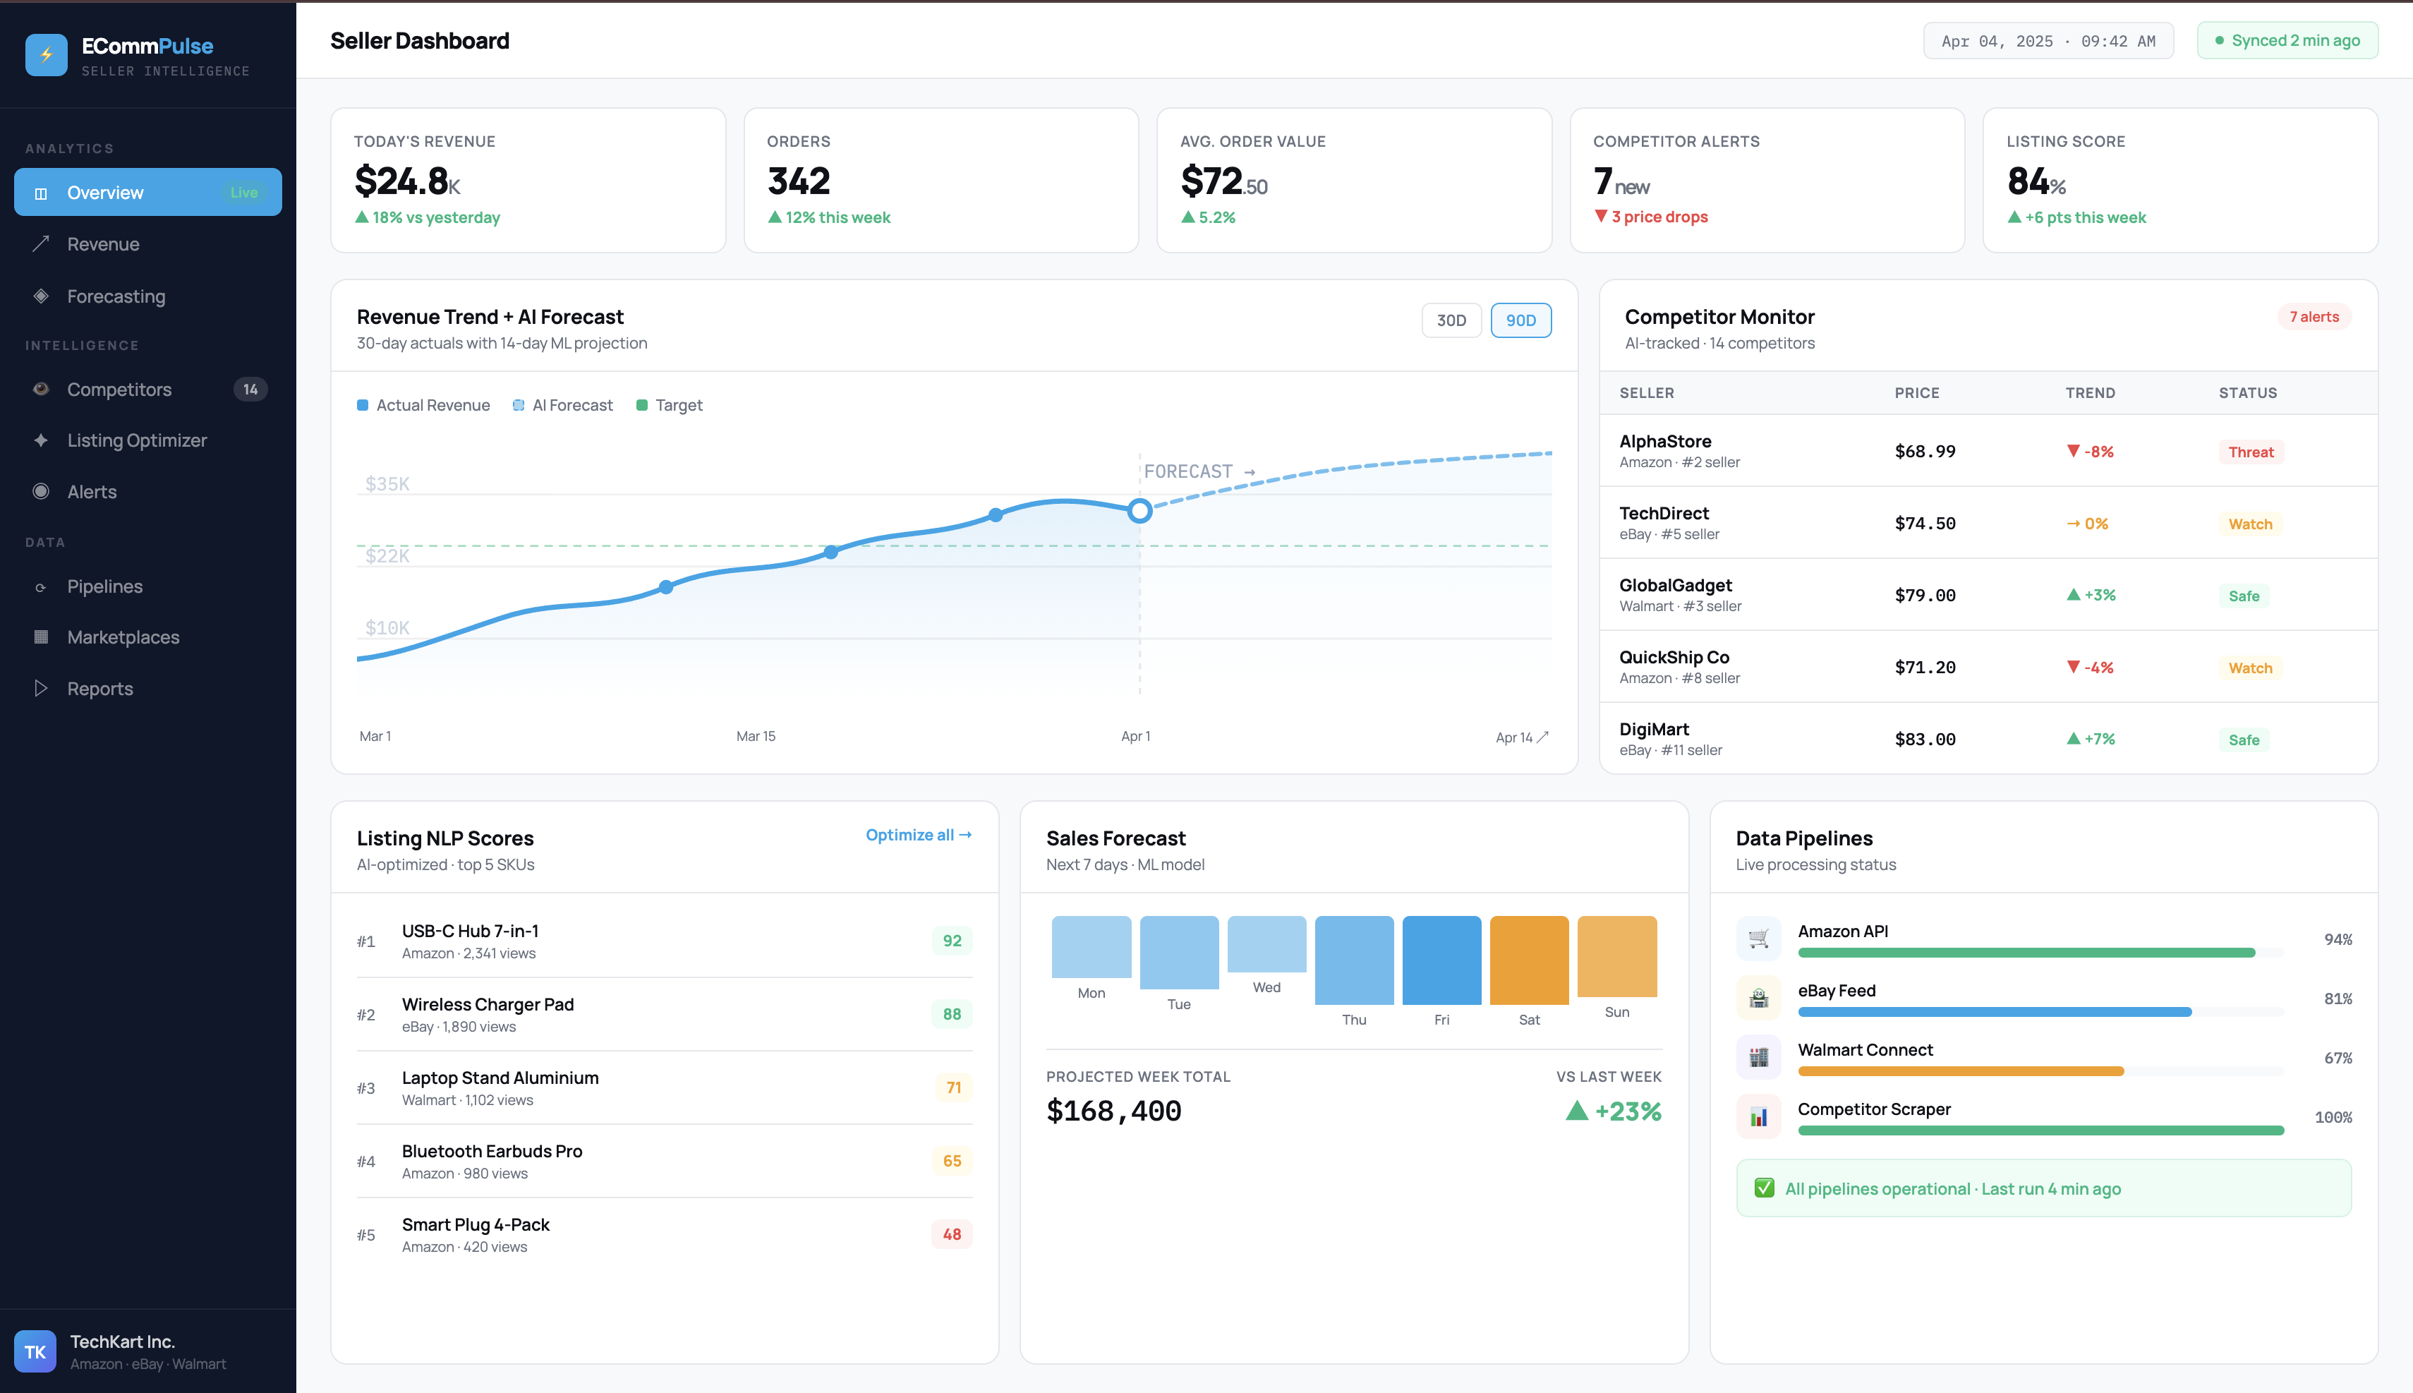This screenshot has height=1393, width=2413.
Task: Toggle the Target line in the chart legend
Action: coord(670,404)
